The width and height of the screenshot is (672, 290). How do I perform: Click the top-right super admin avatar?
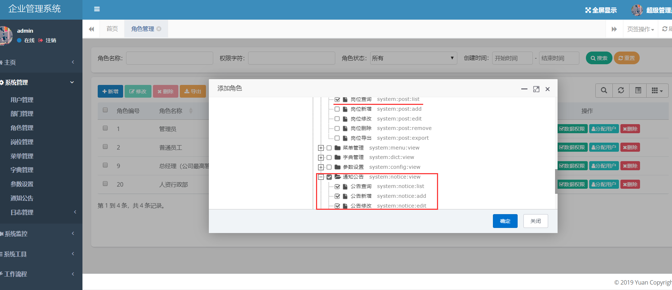tap(637, 10)
